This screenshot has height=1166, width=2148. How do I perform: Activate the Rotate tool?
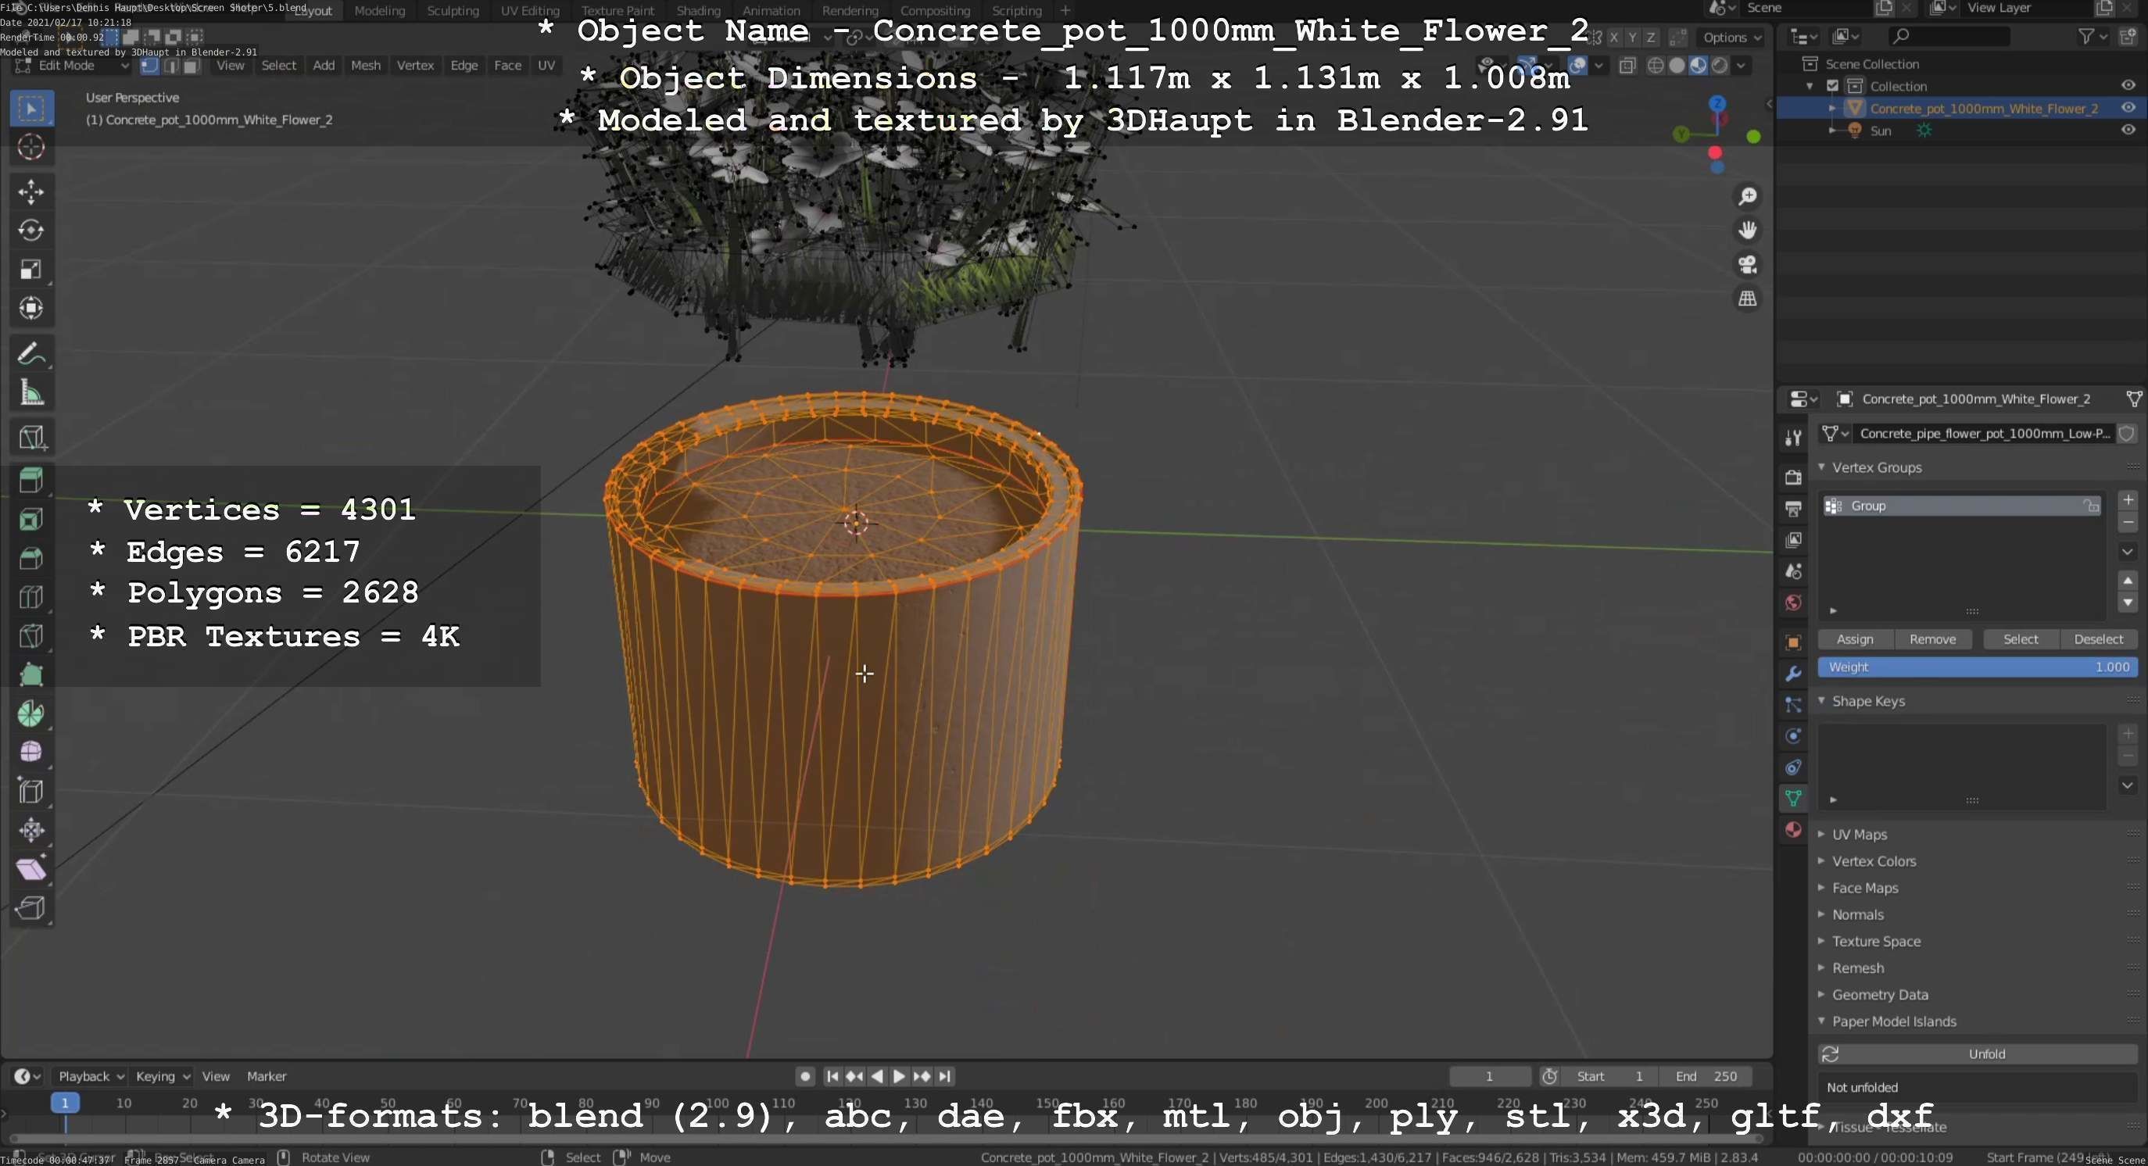tap(32, 231)
